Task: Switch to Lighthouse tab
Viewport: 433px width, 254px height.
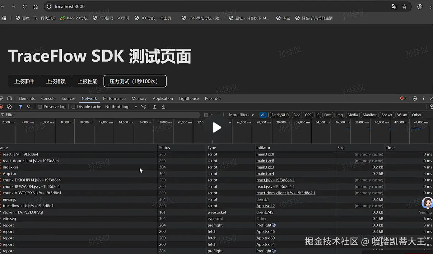Action: pos(189,98)
